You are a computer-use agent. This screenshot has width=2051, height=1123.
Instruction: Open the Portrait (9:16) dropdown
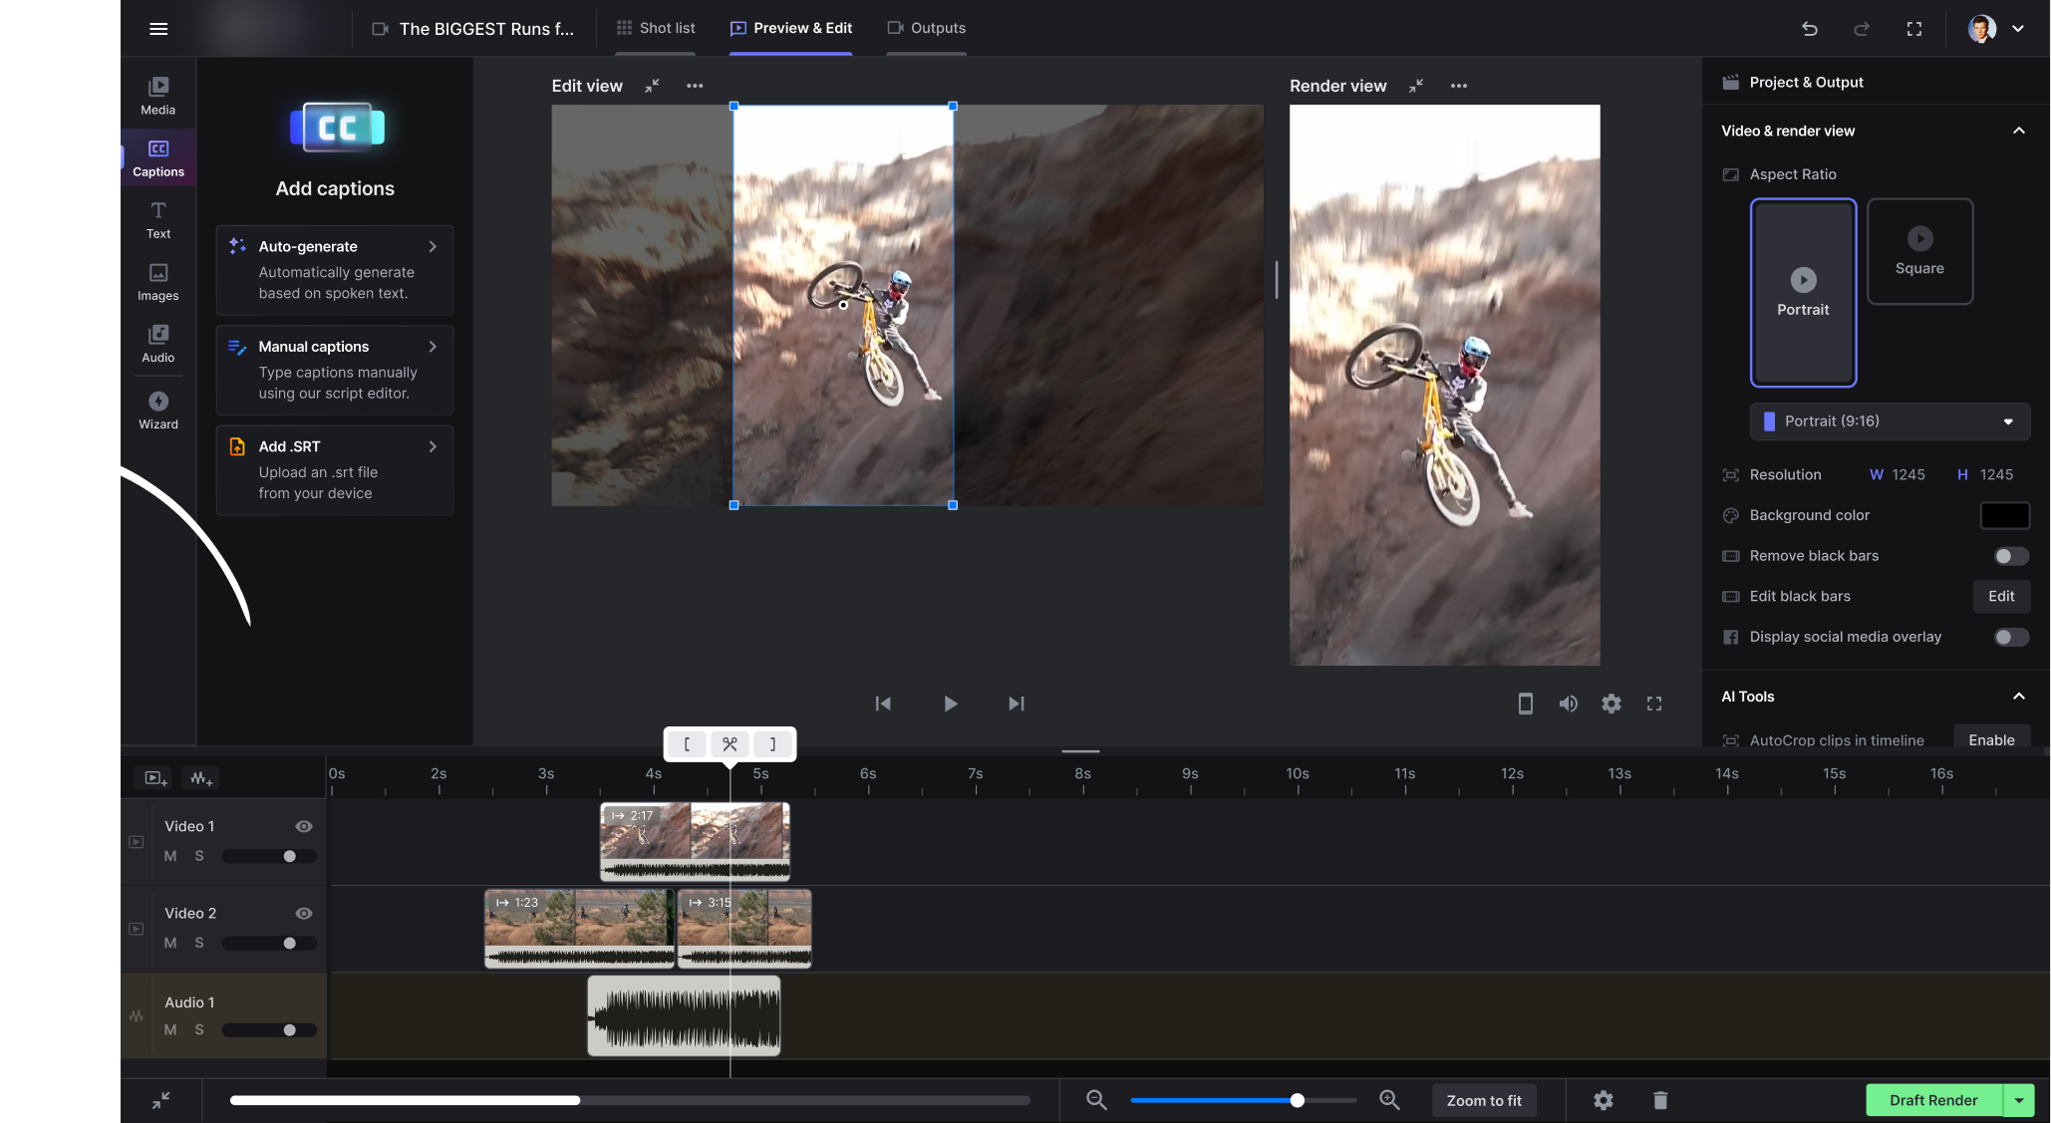(1890, 421)
